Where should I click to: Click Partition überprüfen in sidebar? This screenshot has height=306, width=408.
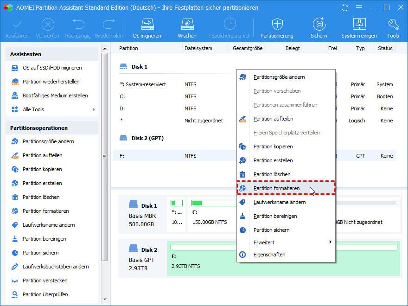[x=45, y=294]
